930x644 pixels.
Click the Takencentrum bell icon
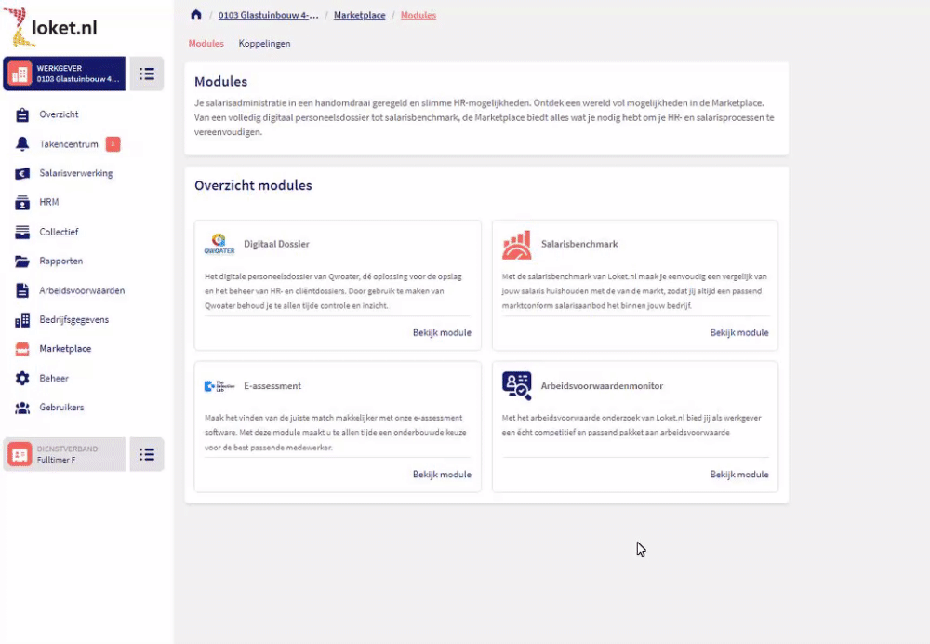[22, 144]
